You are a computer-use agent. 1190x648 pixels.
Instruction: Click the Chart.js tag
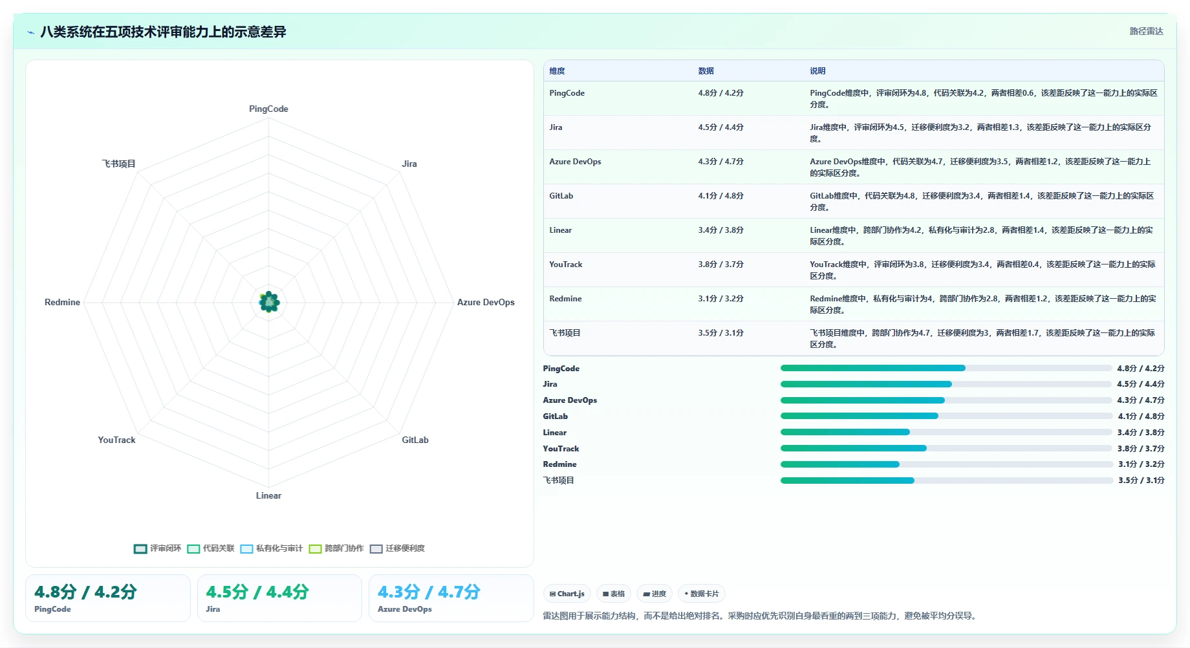click(x=567, y=594)
